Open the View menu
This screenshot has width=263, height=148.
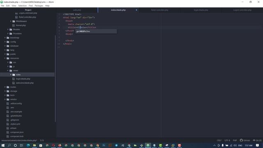(14, 6)
